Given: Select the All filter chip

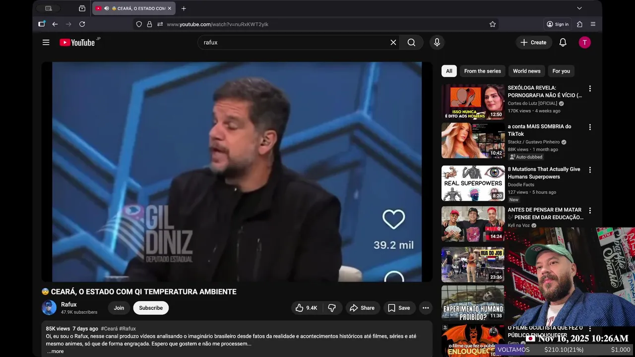Looking at the screenshot, I should coord(449,71).
